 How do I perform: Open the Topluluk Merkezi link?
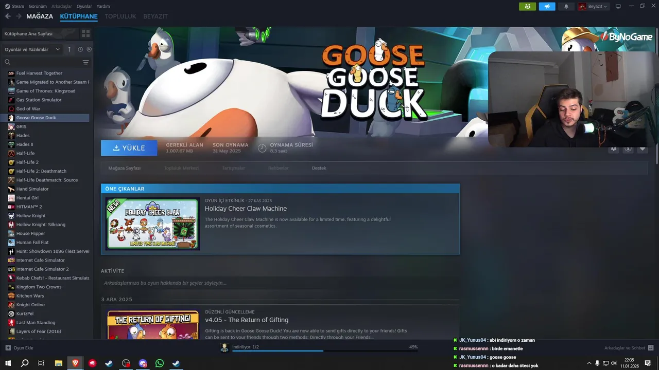click(x=181, y=168)
